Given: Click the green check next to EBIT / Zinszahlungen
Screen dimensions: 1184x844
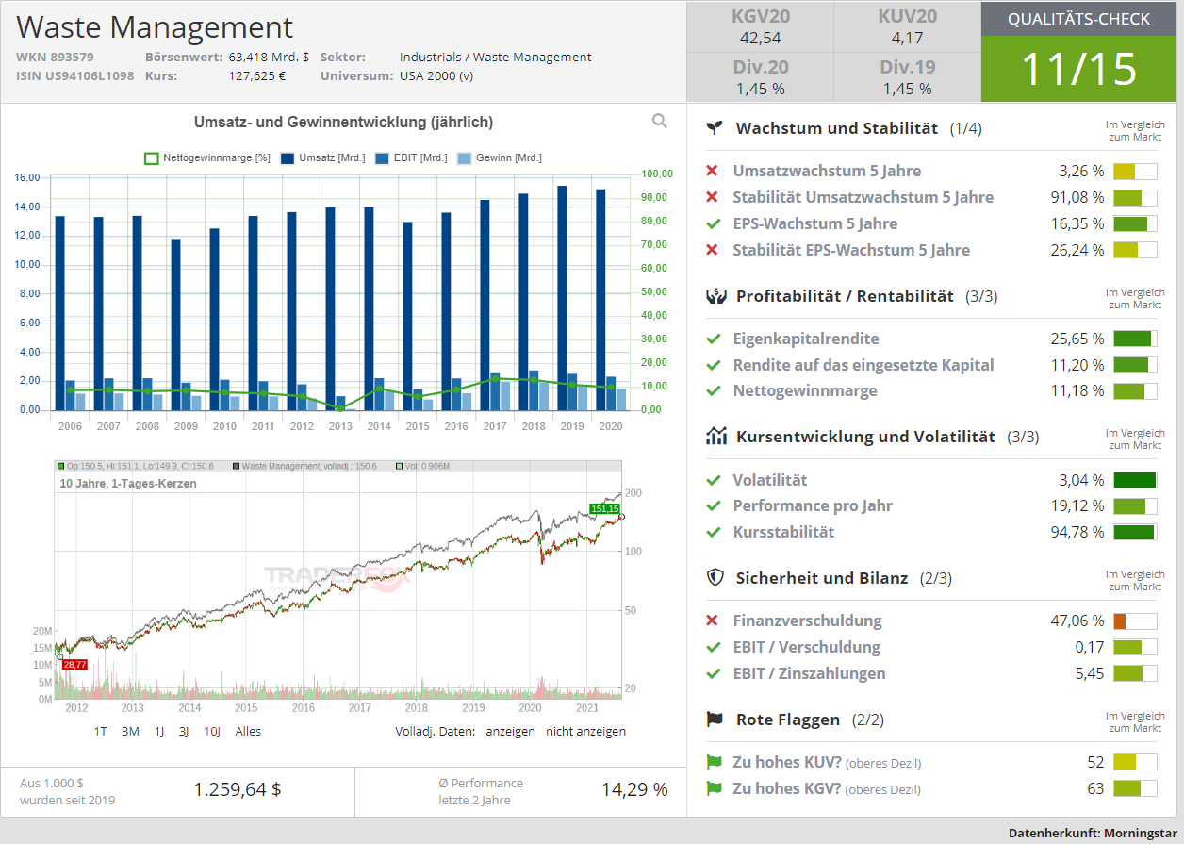Looking at the screenshot, I should pos(713,673).
